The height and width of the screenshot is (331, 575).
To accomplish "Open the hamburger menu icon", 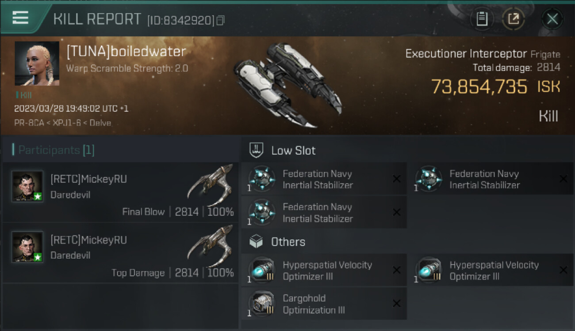I will [20, 18].
